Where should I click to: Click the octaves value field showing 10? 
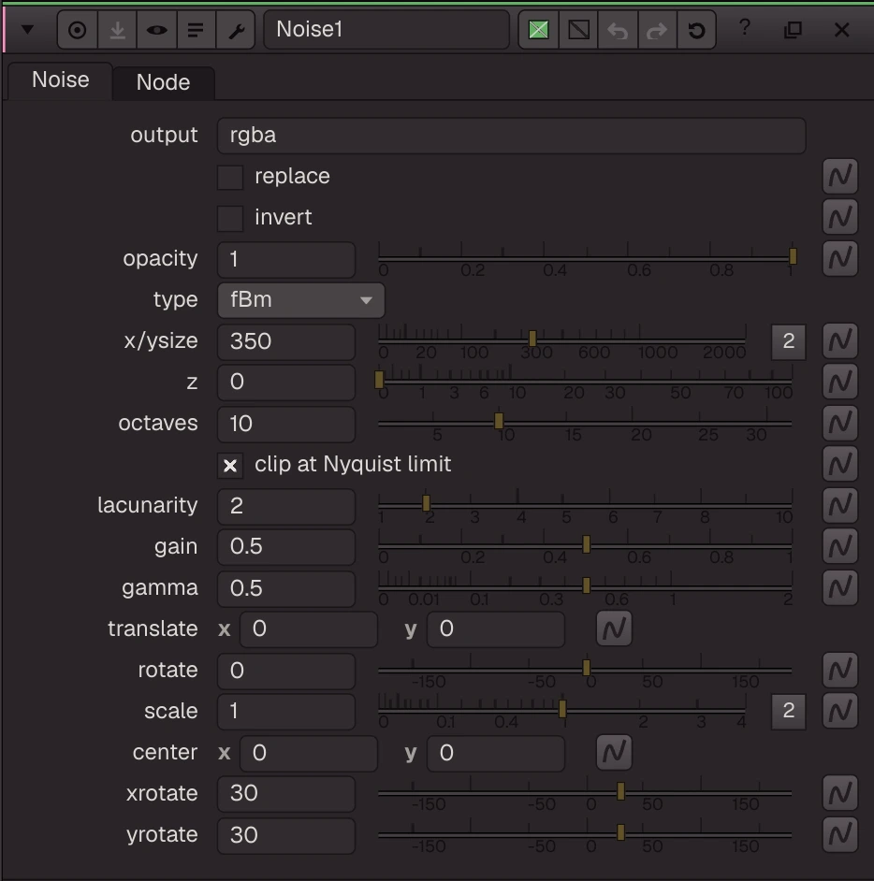286,424
